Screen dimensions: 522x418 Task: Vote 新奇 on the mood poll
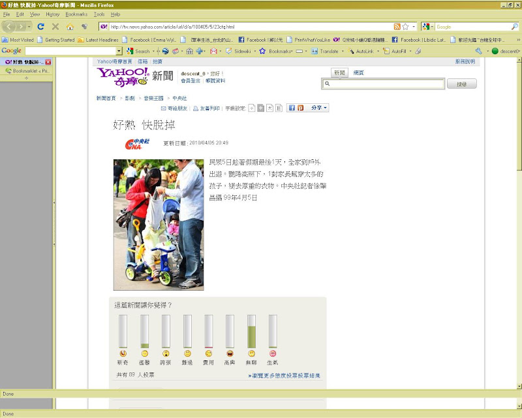123,353
